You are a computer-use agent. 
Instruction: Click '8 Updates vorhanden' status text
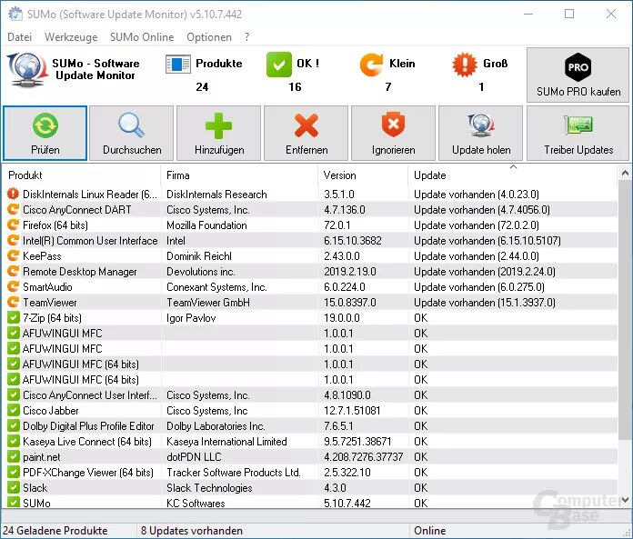pos(191,531)
